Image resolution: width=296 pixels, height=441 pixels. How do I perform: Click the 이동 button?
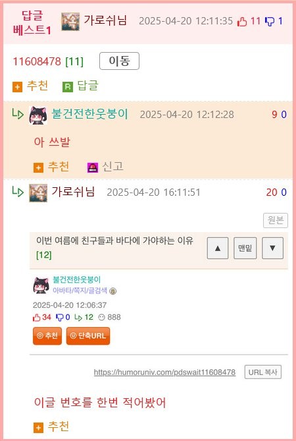(119, 61)
